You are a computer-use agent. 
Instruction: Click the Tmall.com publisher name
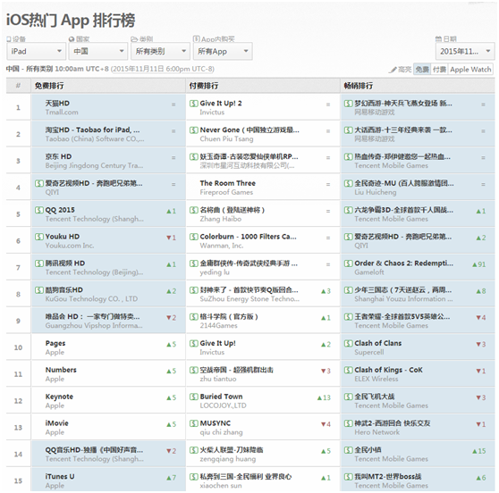[x=62, y=113]
